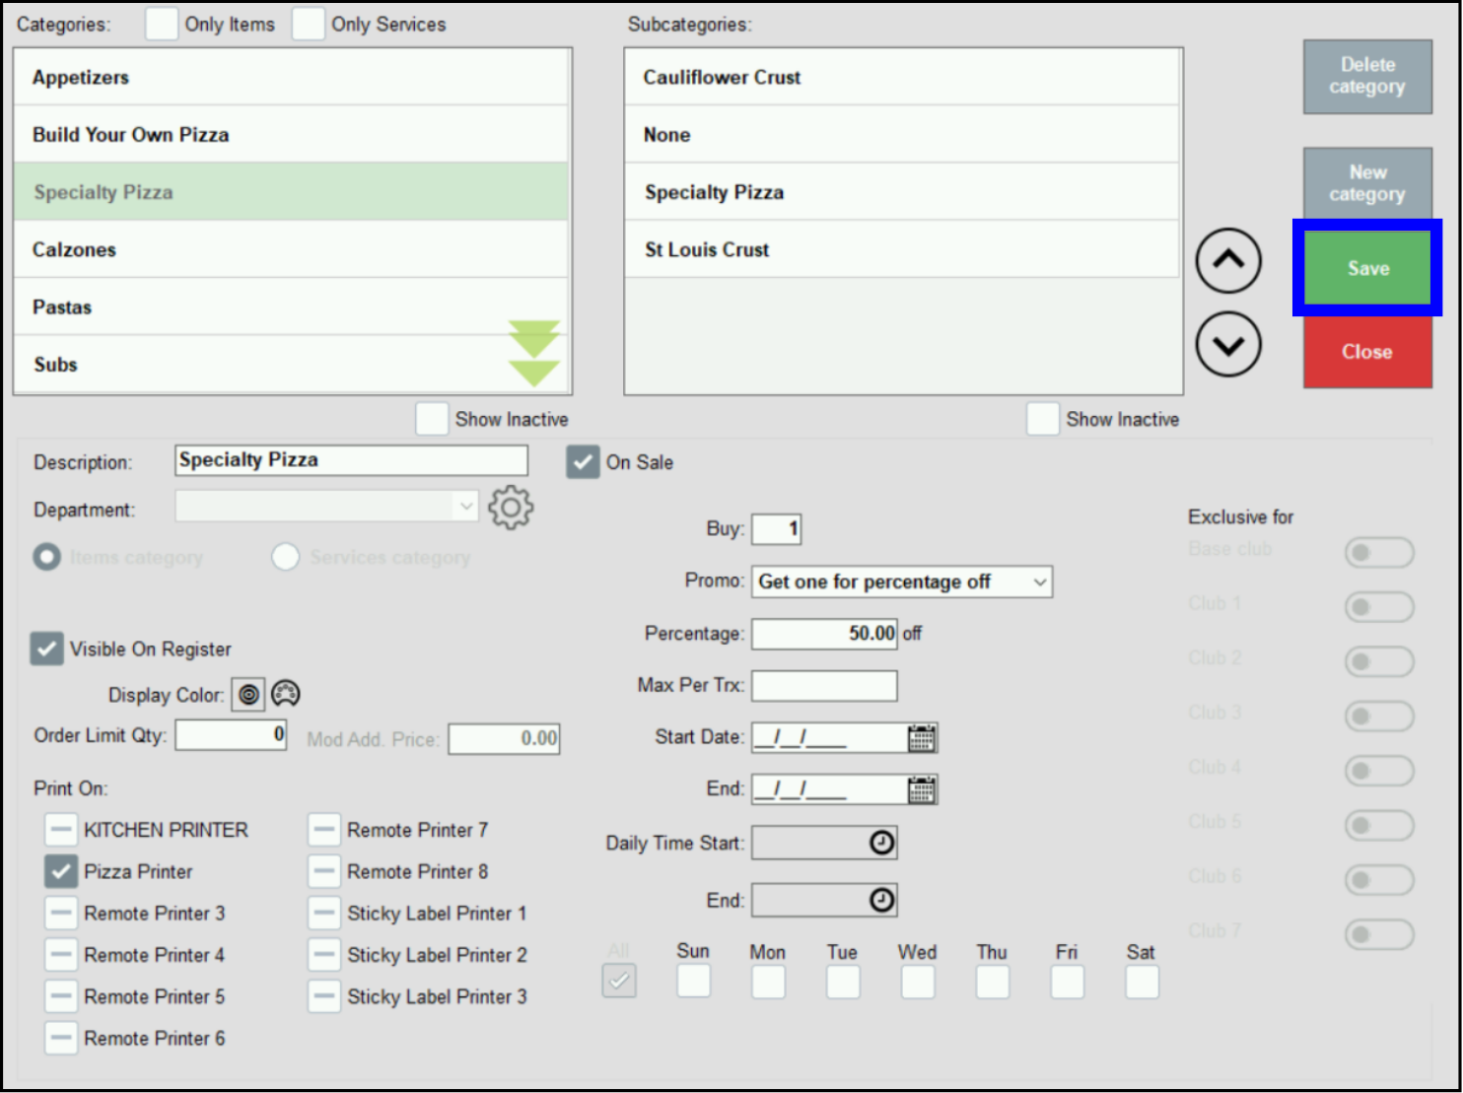Uncheck Visible On Register checkbox
This screenshot has height=1093, width=1463.
pyautogui.click(x=46, y=649)
